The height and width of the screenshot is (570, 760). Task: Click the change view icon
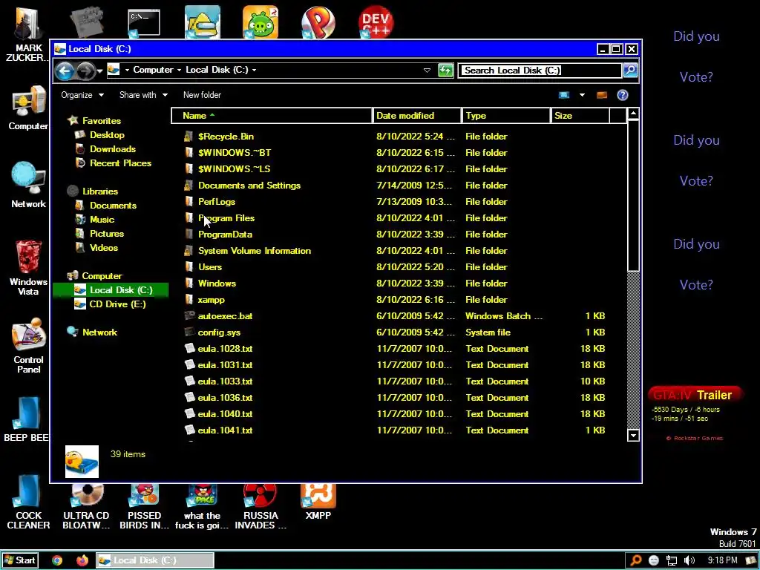(564, 95)
